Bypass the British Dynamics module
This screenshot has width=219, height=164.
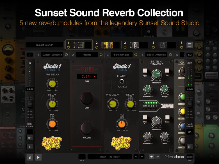170,55
